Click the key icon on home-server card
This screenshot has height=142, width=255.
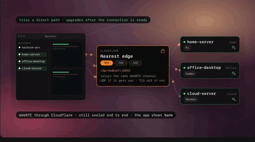234,48
